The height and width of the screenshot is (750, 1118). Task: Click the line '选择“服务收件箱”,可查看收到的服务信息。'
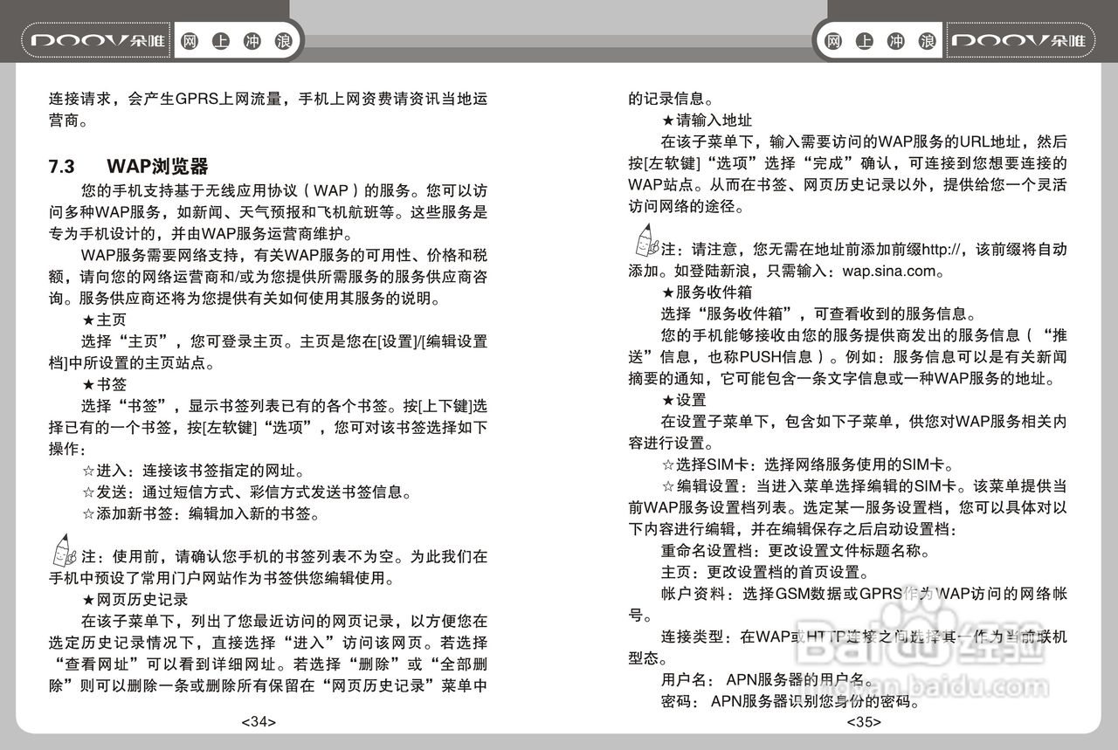819,313
